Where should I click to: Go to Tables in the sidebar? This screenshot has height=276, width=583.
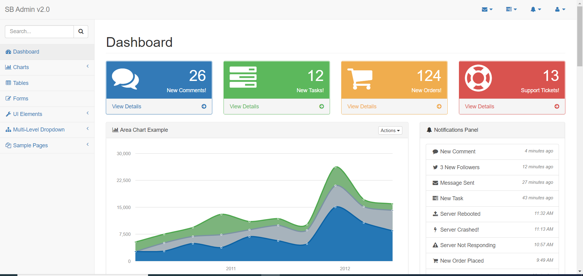pyautogui.click(x=21, y=83)
